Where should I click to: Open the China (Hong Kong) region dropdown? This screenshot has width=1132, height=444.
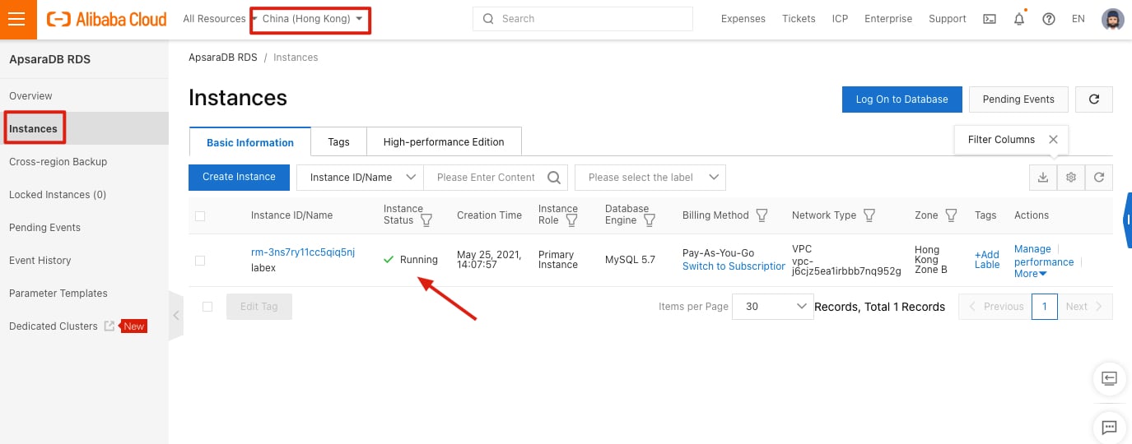point(312,19)
